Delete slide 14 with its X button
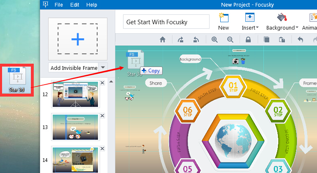This screenshot has width=317, height=173. 102,149
